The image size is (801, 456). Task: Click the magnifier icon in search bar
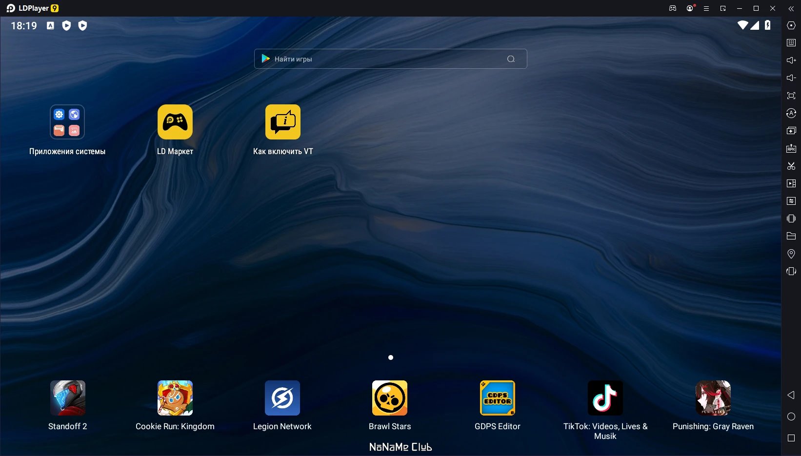(x=511, y=59)
